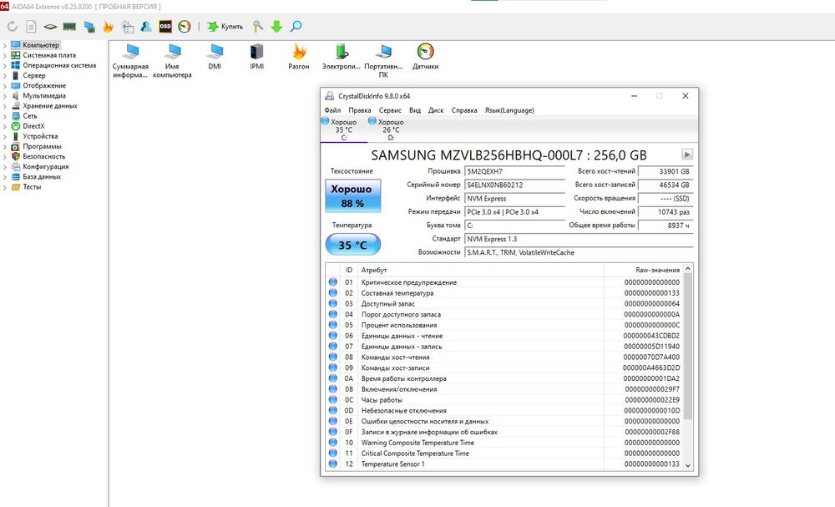Expand the Хранение данных tree arrow
The width and height of the screenshot is (835, 507).
5,106
